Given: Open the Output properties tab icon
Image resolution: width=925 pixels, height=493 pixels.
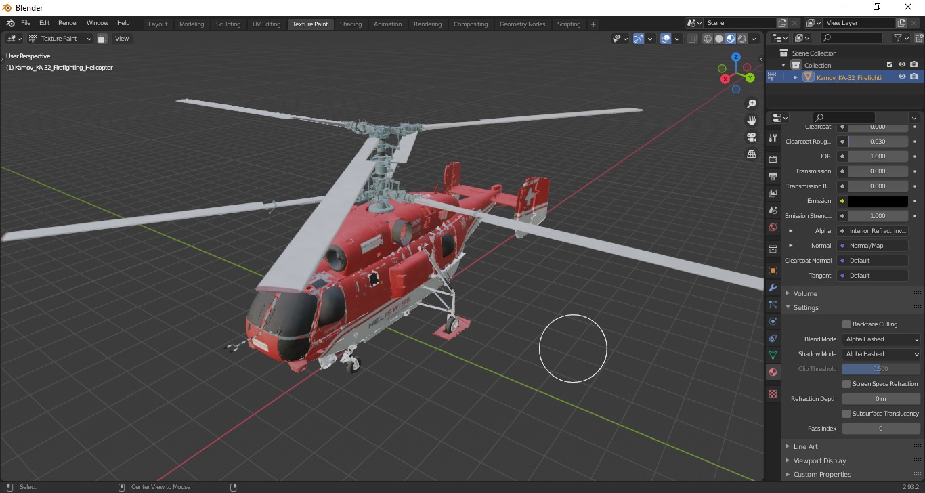Looking at the screenshot, I should [x=773, y=177].
